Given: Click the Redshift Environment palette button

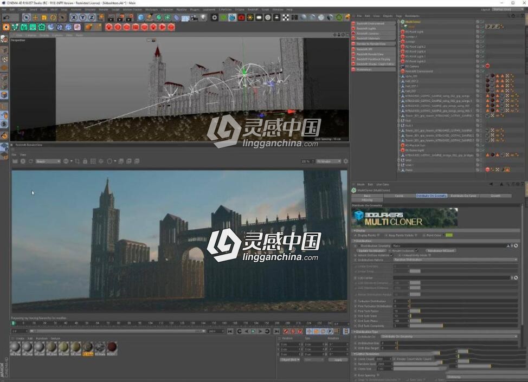Looking at the screenshot, I should [373, 23].
